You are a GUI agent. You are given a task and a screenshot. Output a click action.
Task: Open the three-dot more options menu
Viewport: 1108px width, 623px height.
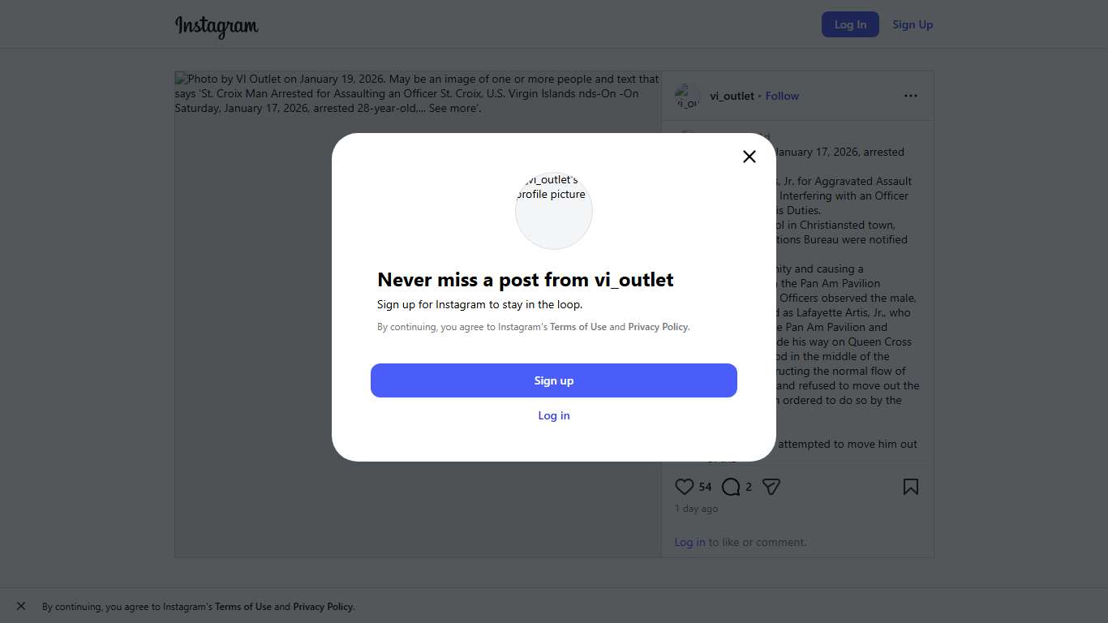(x=911, y=96)
